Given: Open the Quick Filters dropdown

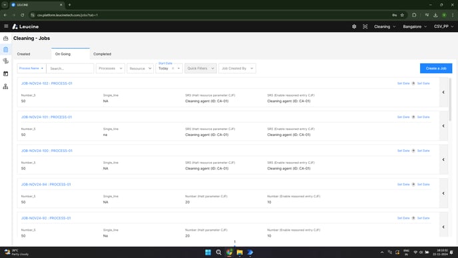Looking at the screenshot, I should point(200,69).
